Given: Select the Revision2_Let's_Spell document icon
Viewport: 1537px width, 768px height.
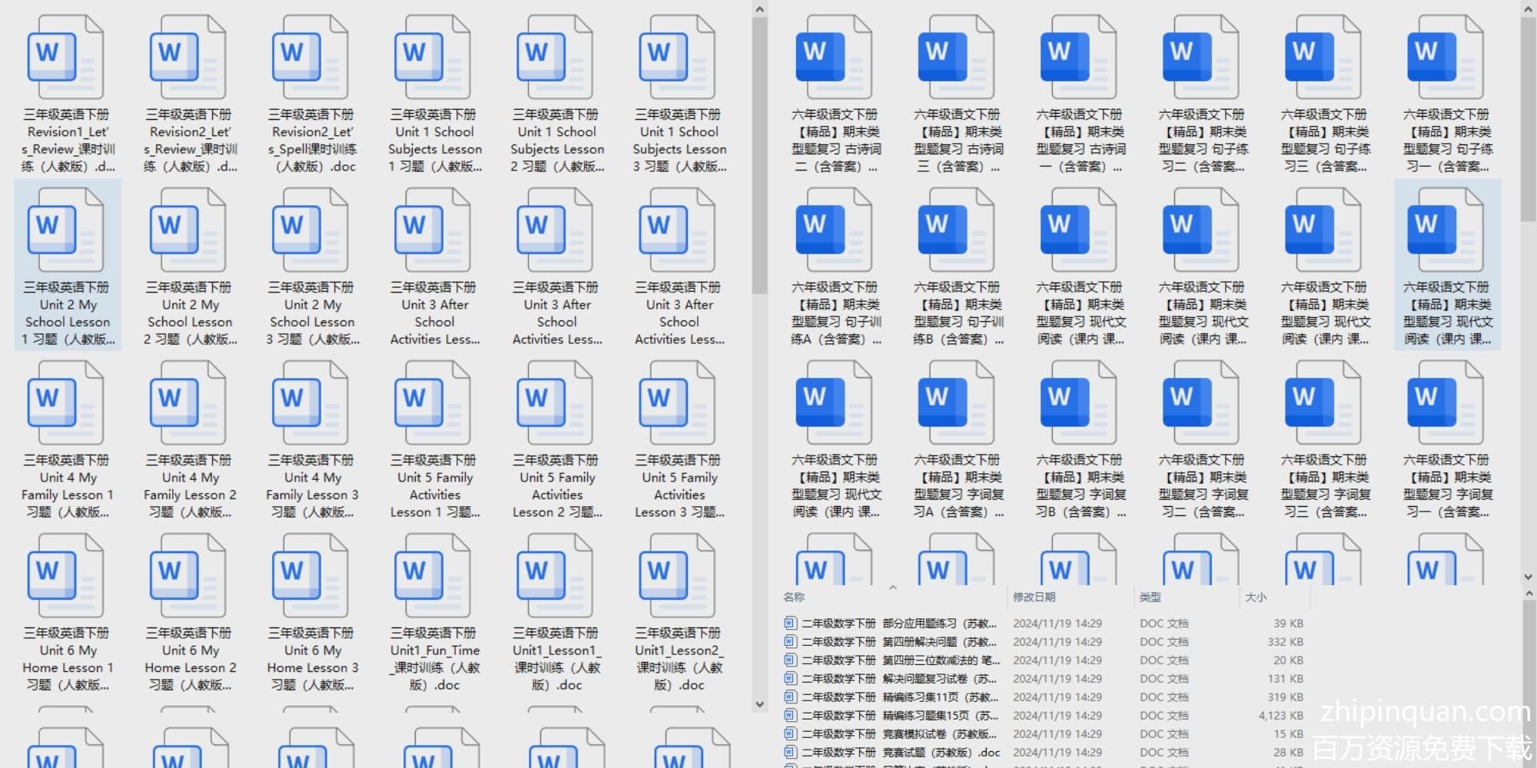Looking at the screenshot, I should pos(310,58).
